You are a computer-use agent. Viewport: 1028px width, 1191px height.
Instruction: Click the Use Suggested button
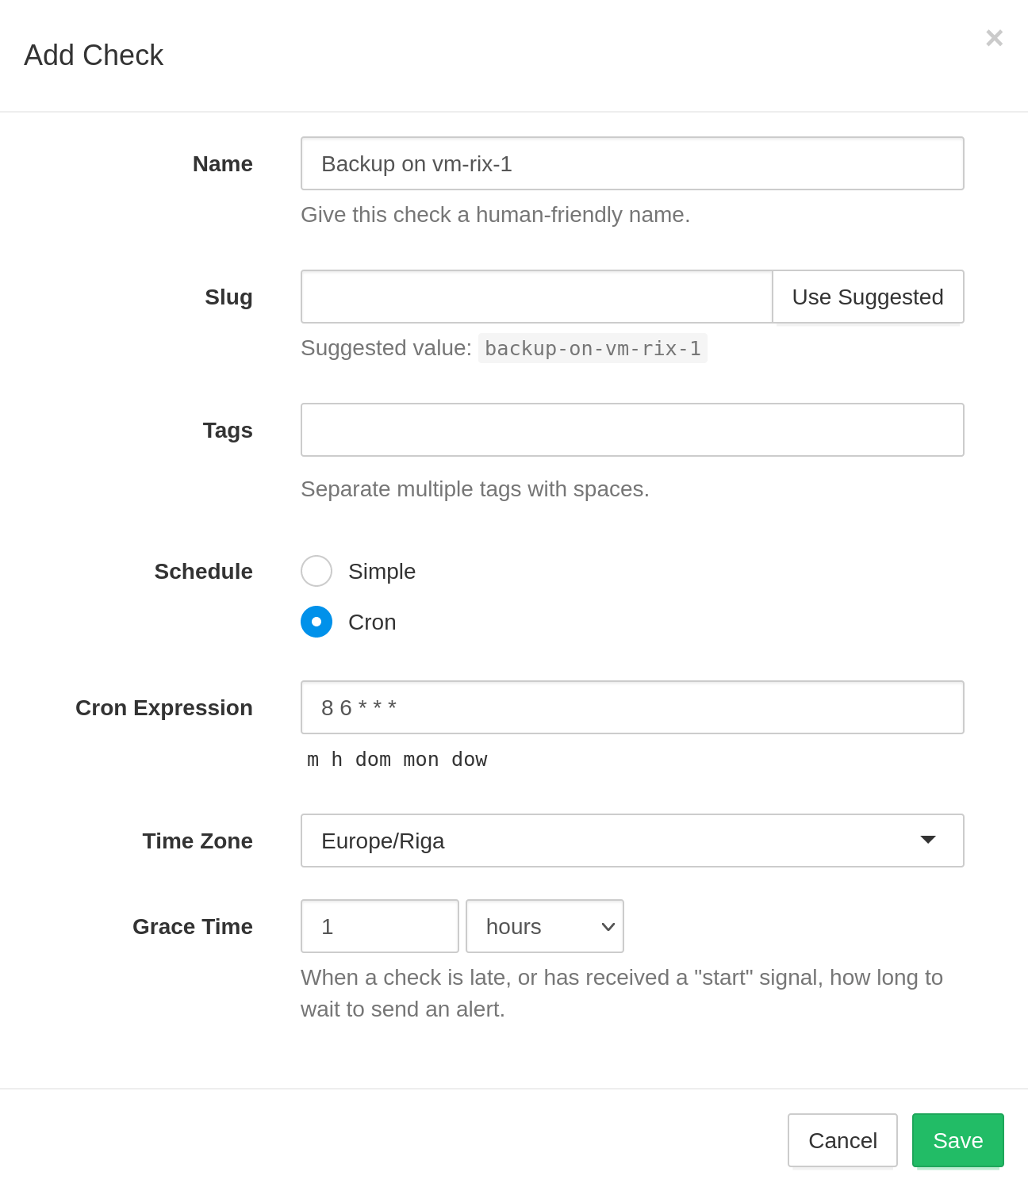867,297
